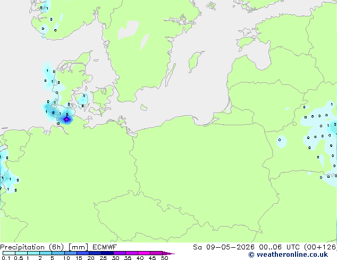Click the legend value '0.1'
This screenshot has height=260, width=337.
6,258
